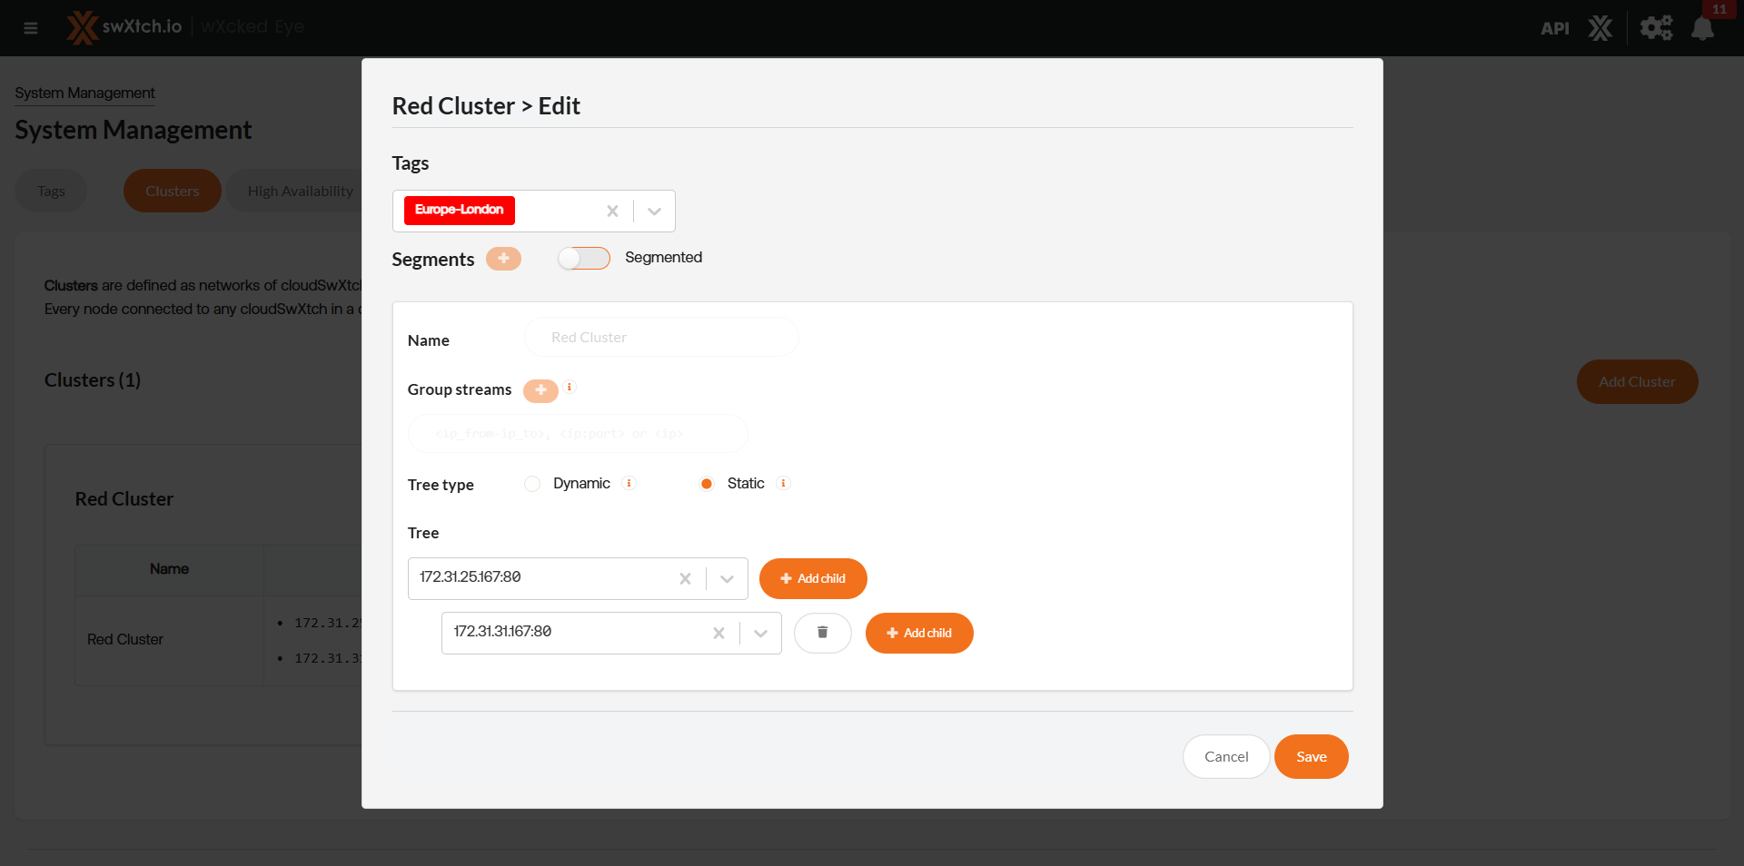Delete the 172.31.31.167:80 tree node
This screenshot has width=1744, height=866.
(822, 633)
